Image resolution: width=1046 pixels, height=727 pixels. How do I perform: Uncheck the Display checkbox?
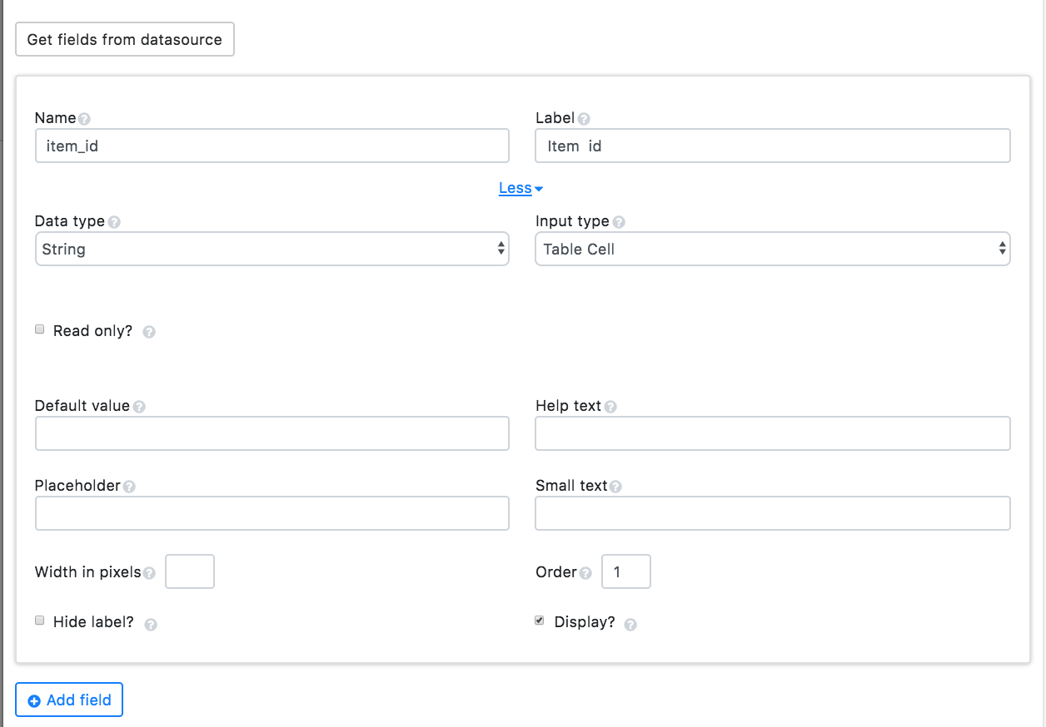(x=539, y=621)
